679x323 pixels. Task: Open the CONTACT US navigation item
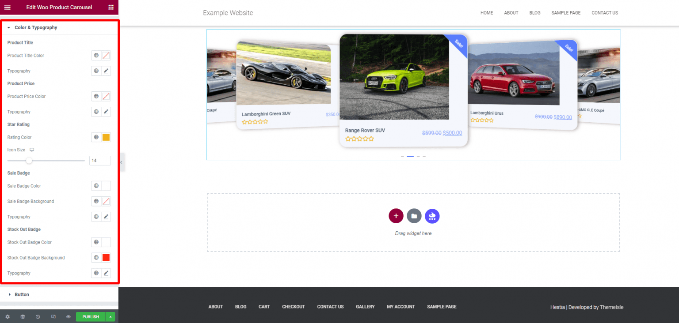pyautogui.click(x=605, y=13)
